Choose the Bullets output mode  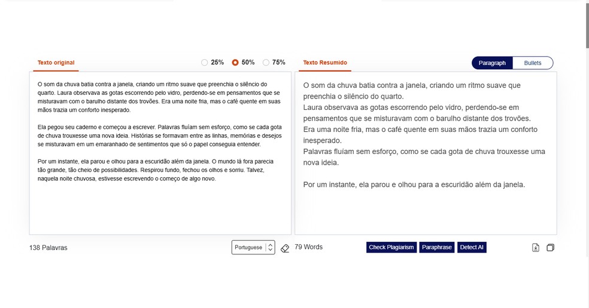[x=533, y=63]
